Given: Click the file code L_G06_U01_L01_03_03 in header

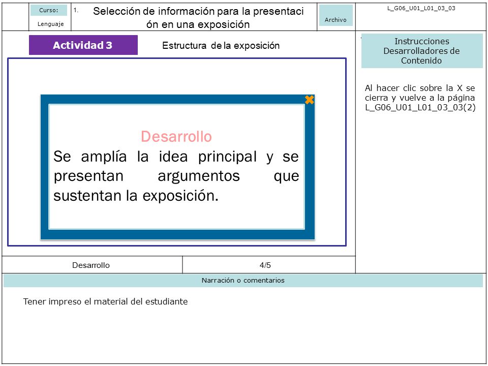Looking at the screenshot, I should coord(421,8).
